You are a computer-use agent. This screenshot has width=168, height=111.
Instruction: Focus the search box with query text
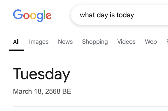pyautogui.click(x=119, y=15)
